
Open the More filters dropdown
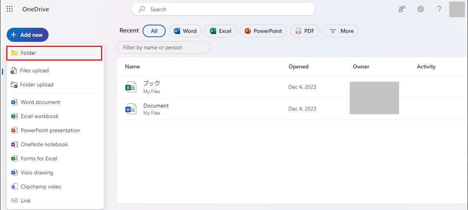[341, 31]
